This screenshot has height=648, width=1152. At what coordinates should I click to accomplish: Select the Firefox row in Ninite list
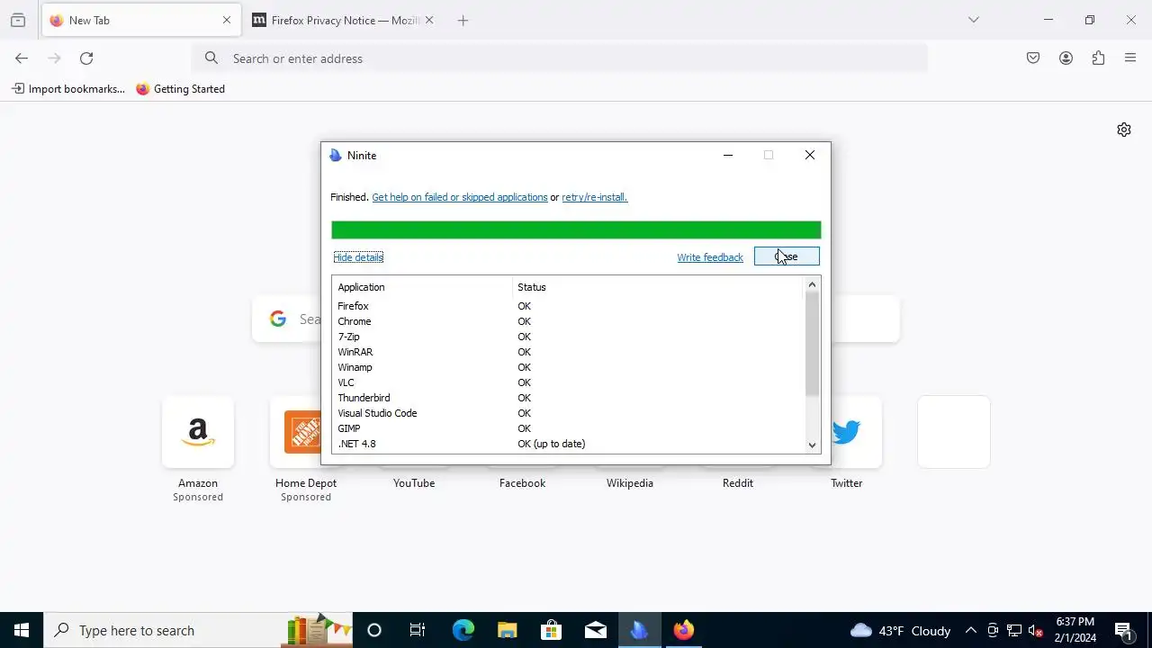pos(568,306)
